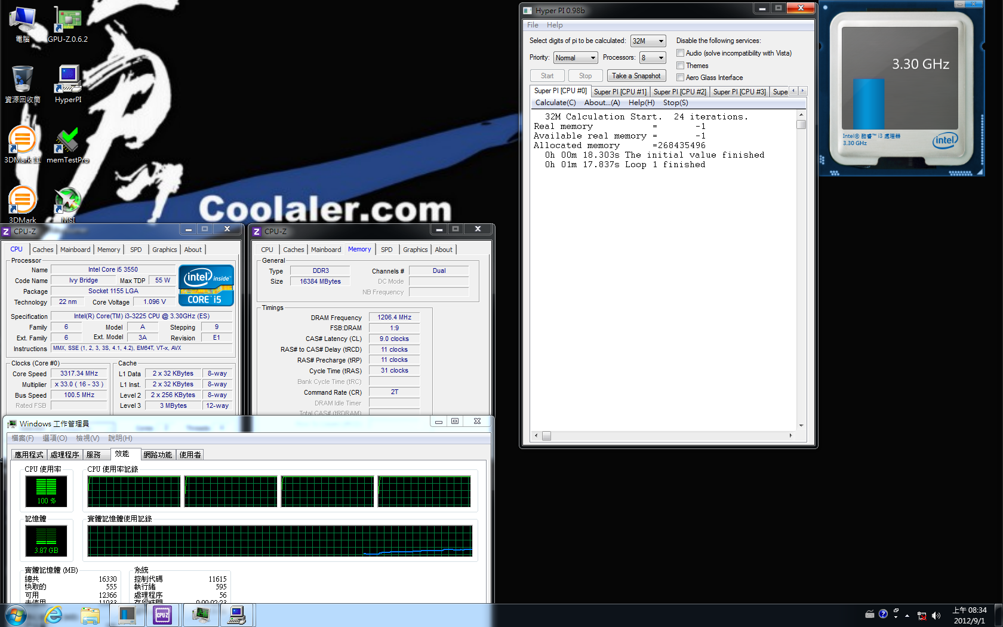The image size is (1003, 627).
Task: Select the Task Manager taskbar icon
Action: tap(201, 615)
